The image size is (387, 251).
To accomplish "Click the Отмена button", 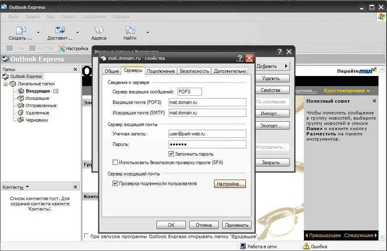I will pos(203,225).
